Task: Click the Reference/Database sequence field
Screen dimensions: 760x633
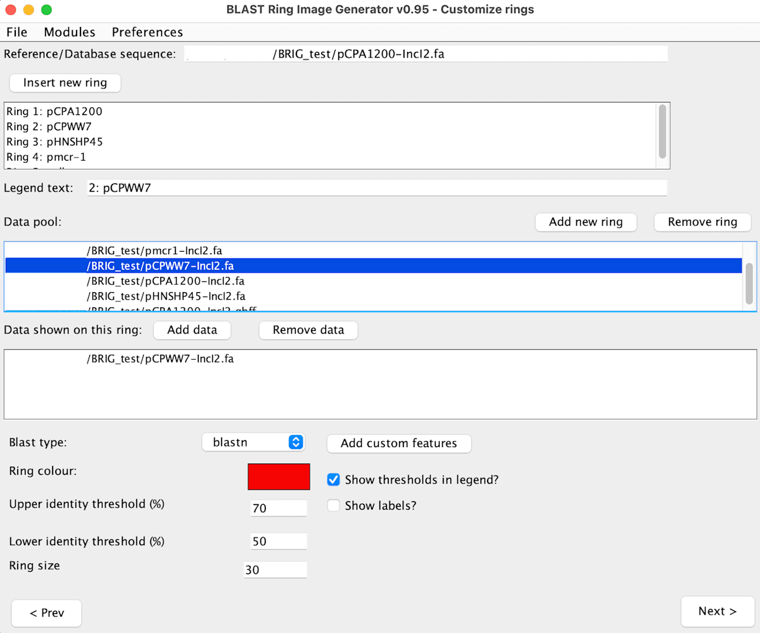Action: pyautogui.click(x=426, y=54)
